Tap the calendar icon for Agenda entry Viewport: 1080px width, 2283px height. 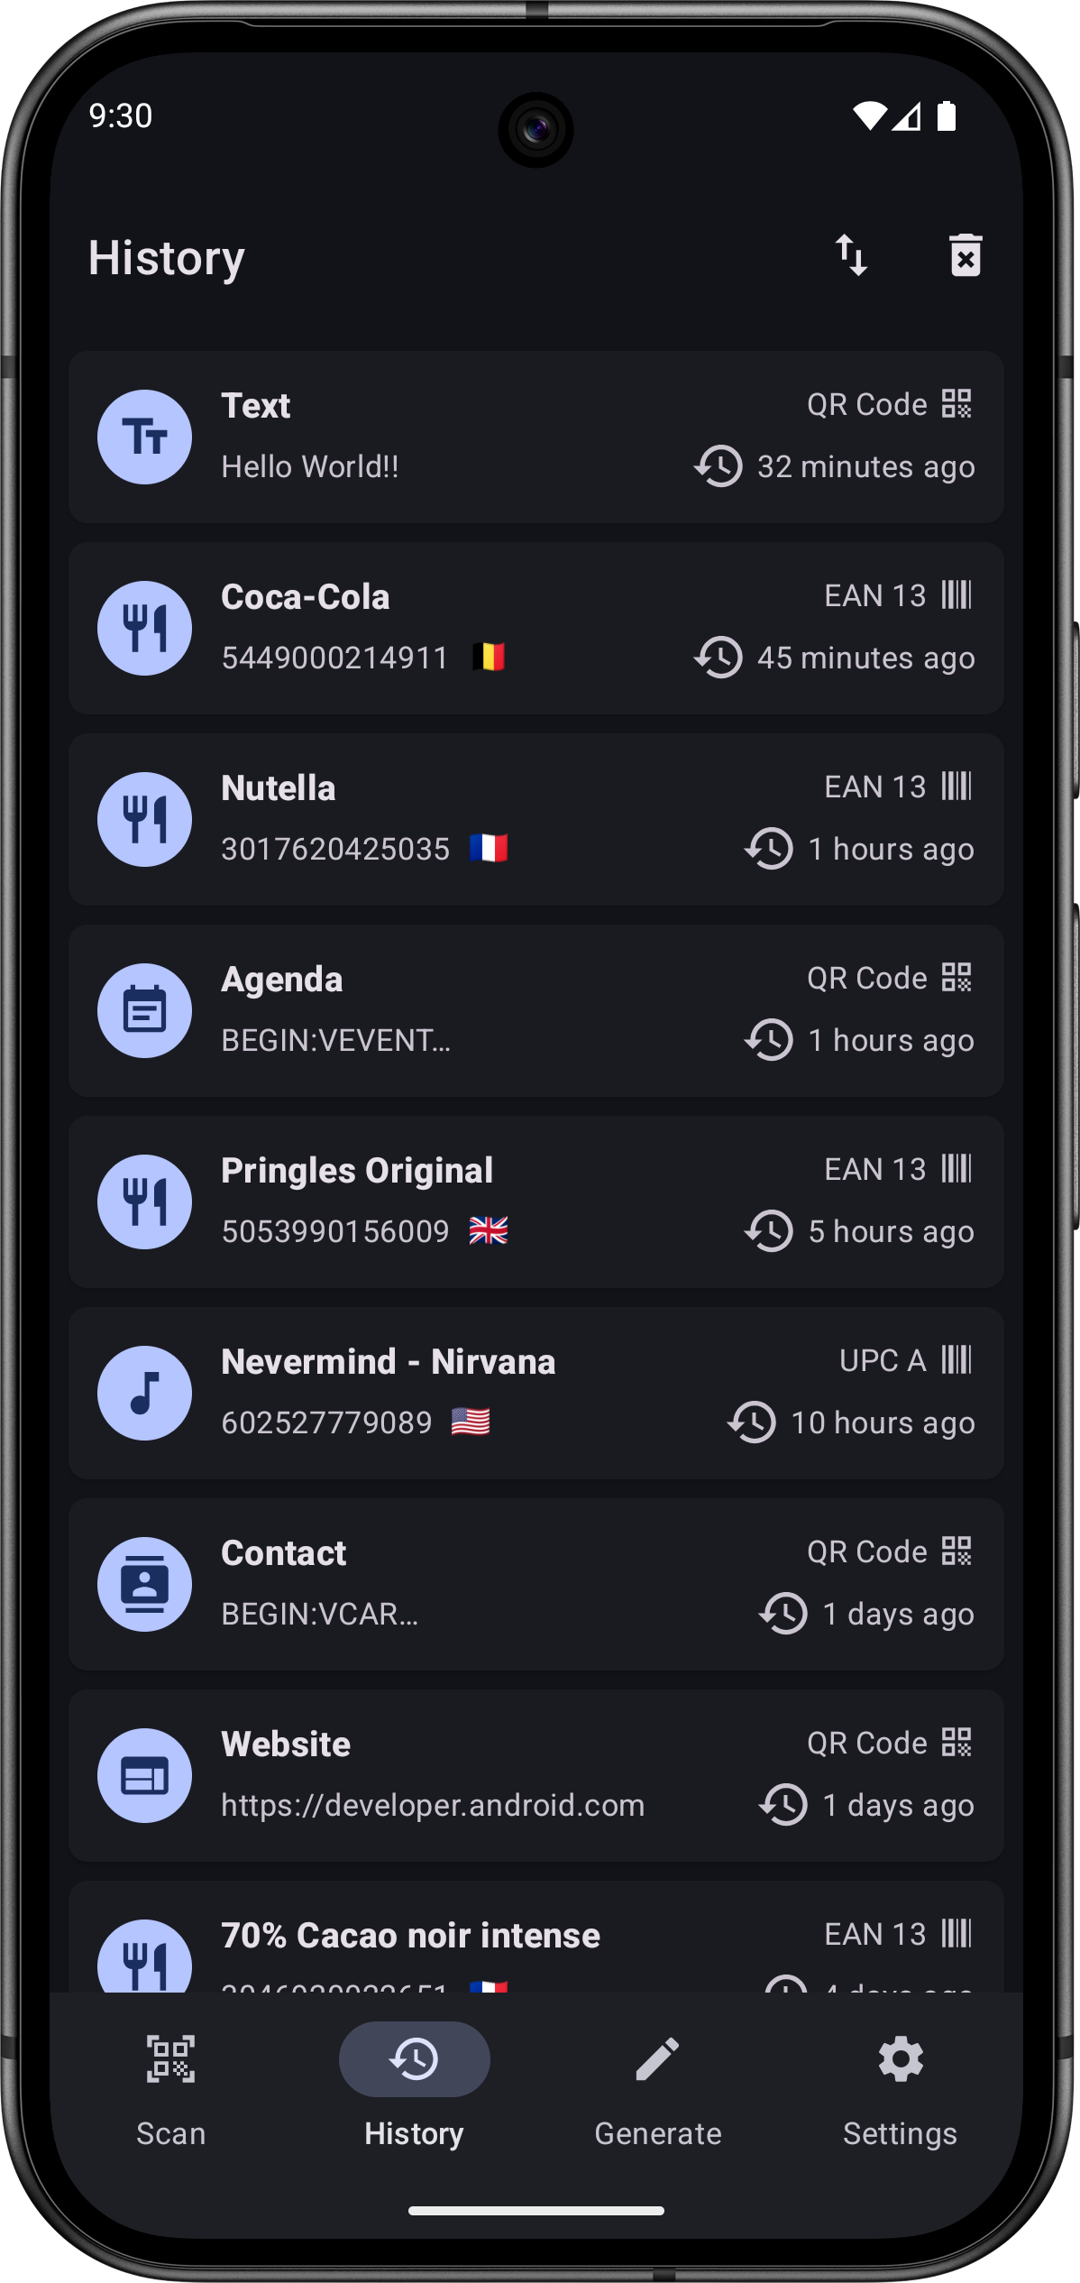click(x=144, y=1011)
